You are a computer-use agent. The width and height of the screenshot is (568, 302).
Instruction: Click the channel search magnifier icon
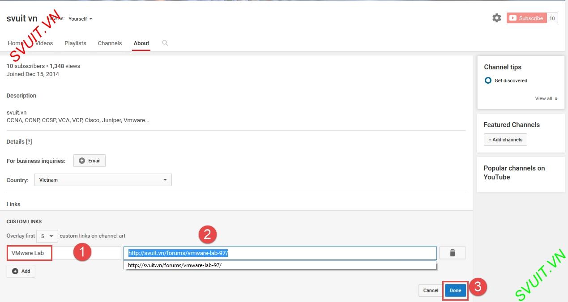tap(165, 43)
